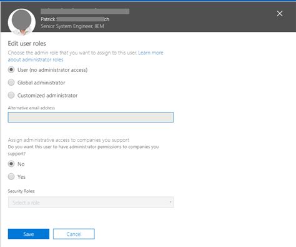
Task: Select No for administrator permissions to companies
Action: (11, 164)
